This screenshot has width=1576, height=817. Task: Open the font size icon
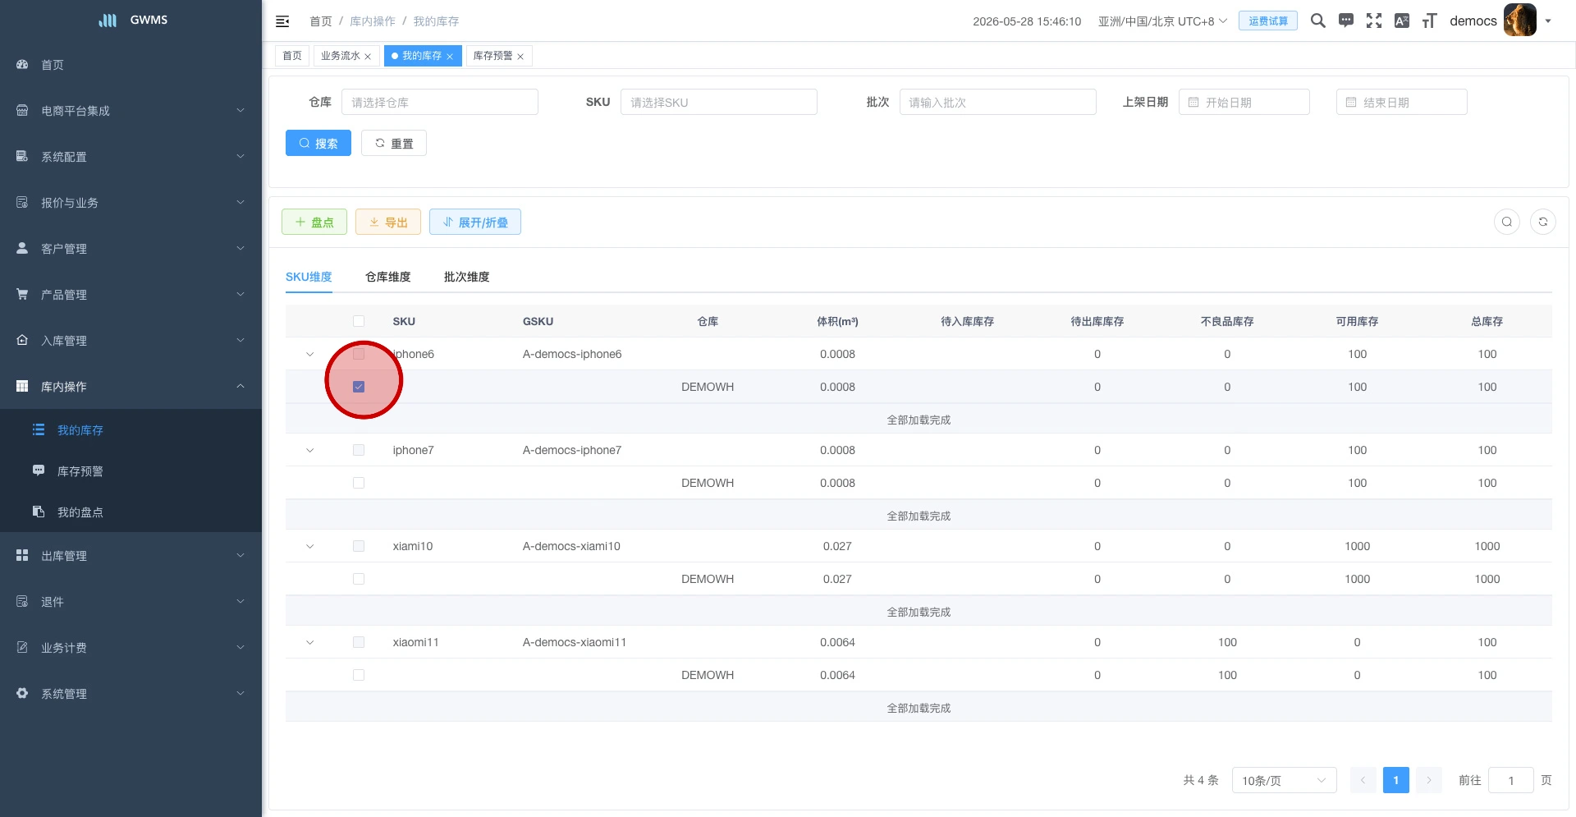[x=1430, y=21]
